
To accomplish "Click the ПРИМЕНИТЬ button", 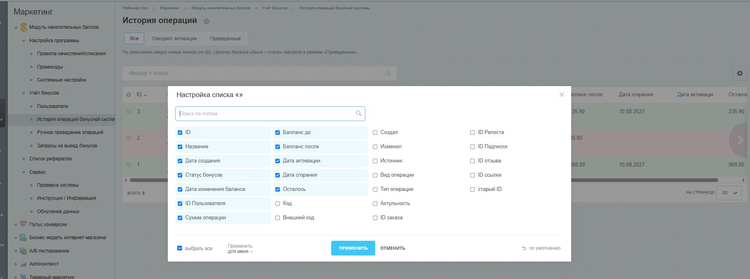I will point(353,248).
